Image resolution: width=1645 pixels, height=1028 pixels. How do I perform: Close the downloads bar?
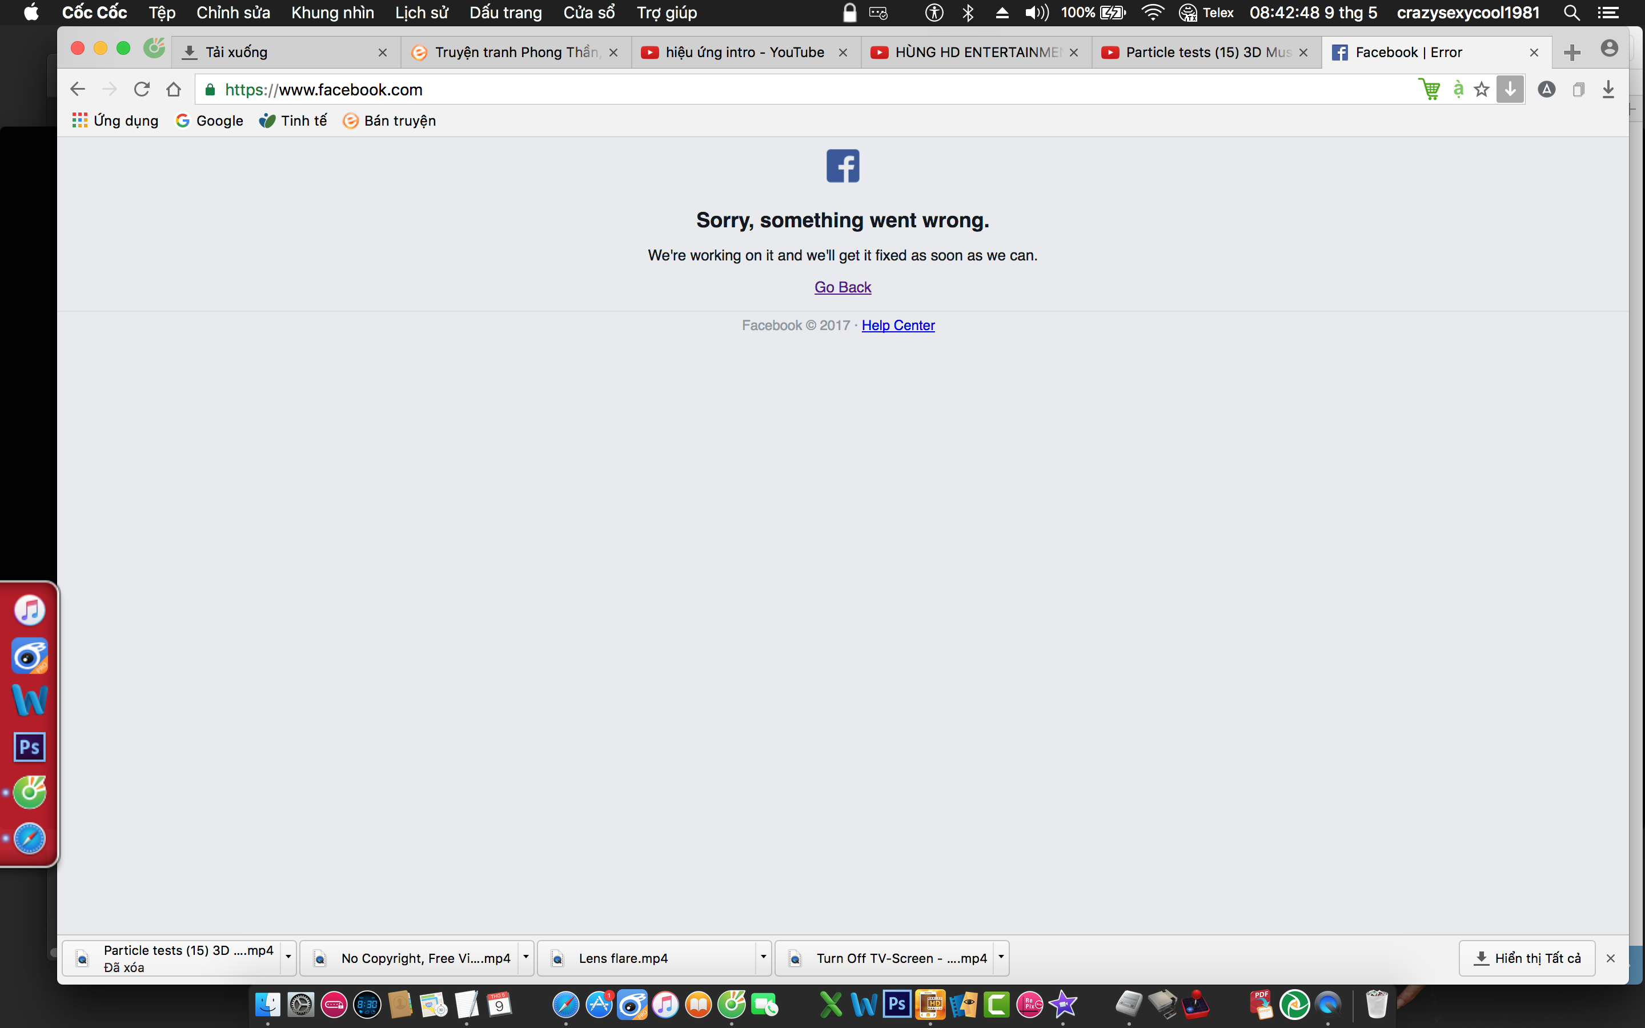1610,958
